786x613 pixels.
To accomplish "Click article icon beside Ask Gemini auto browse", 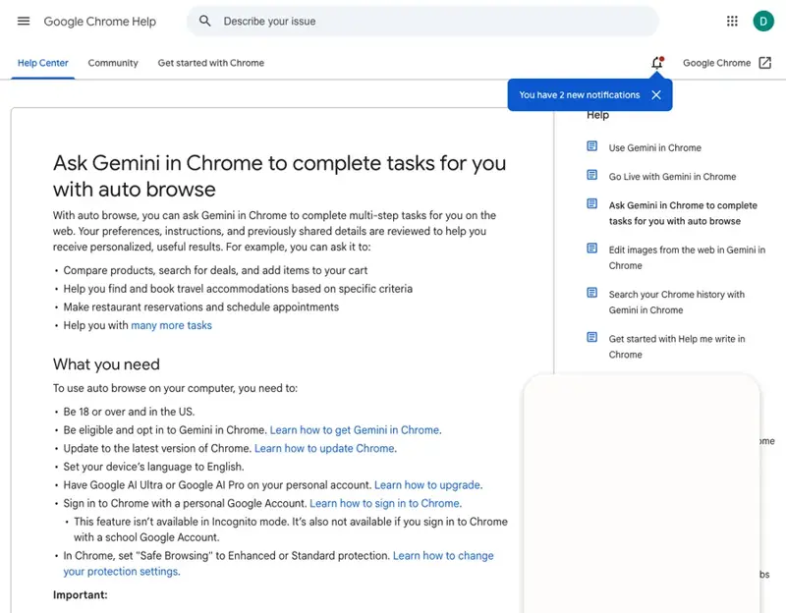I will tap(592, 203).
